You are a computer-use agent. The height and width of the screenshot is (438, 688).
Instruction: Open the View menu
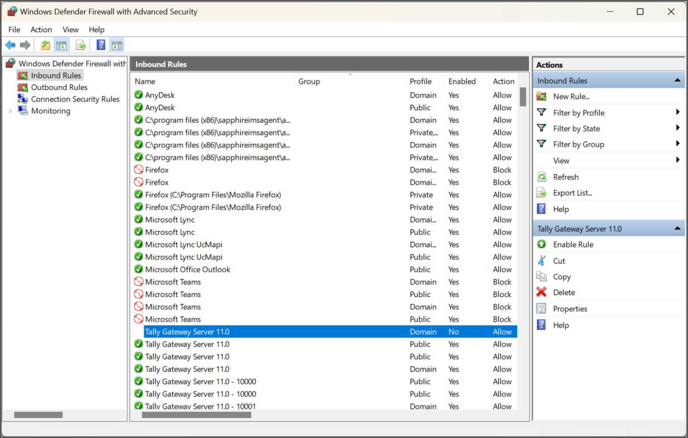(70, 30)
